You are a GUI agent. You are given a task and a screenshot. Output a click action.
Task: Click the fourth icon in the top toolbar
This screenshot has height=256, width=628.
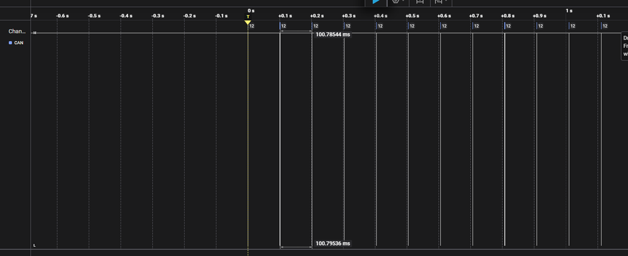pos(438,2)
